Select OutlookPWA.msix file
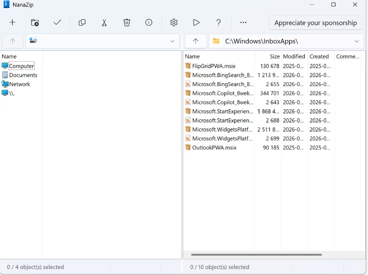The height and width of the screenshot is (275, 368). [x=214, y=148]
